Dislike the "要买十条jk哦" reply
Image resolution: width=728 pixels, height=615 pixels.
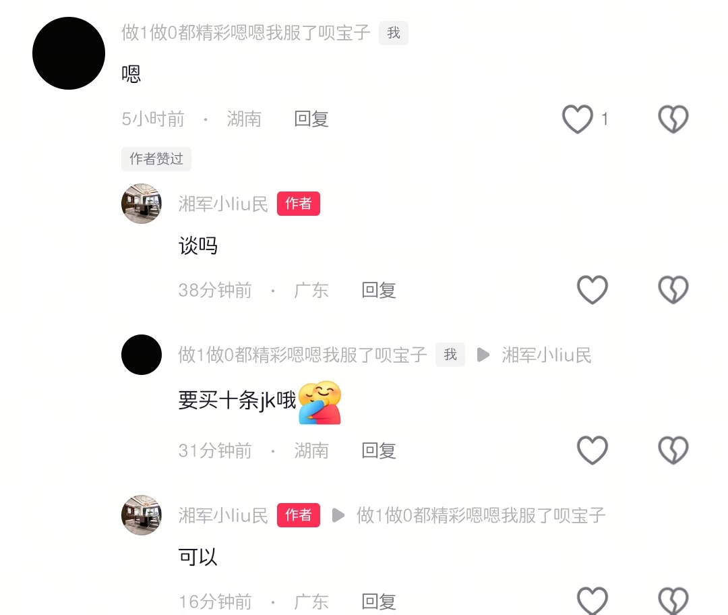[x=673, y=450]
